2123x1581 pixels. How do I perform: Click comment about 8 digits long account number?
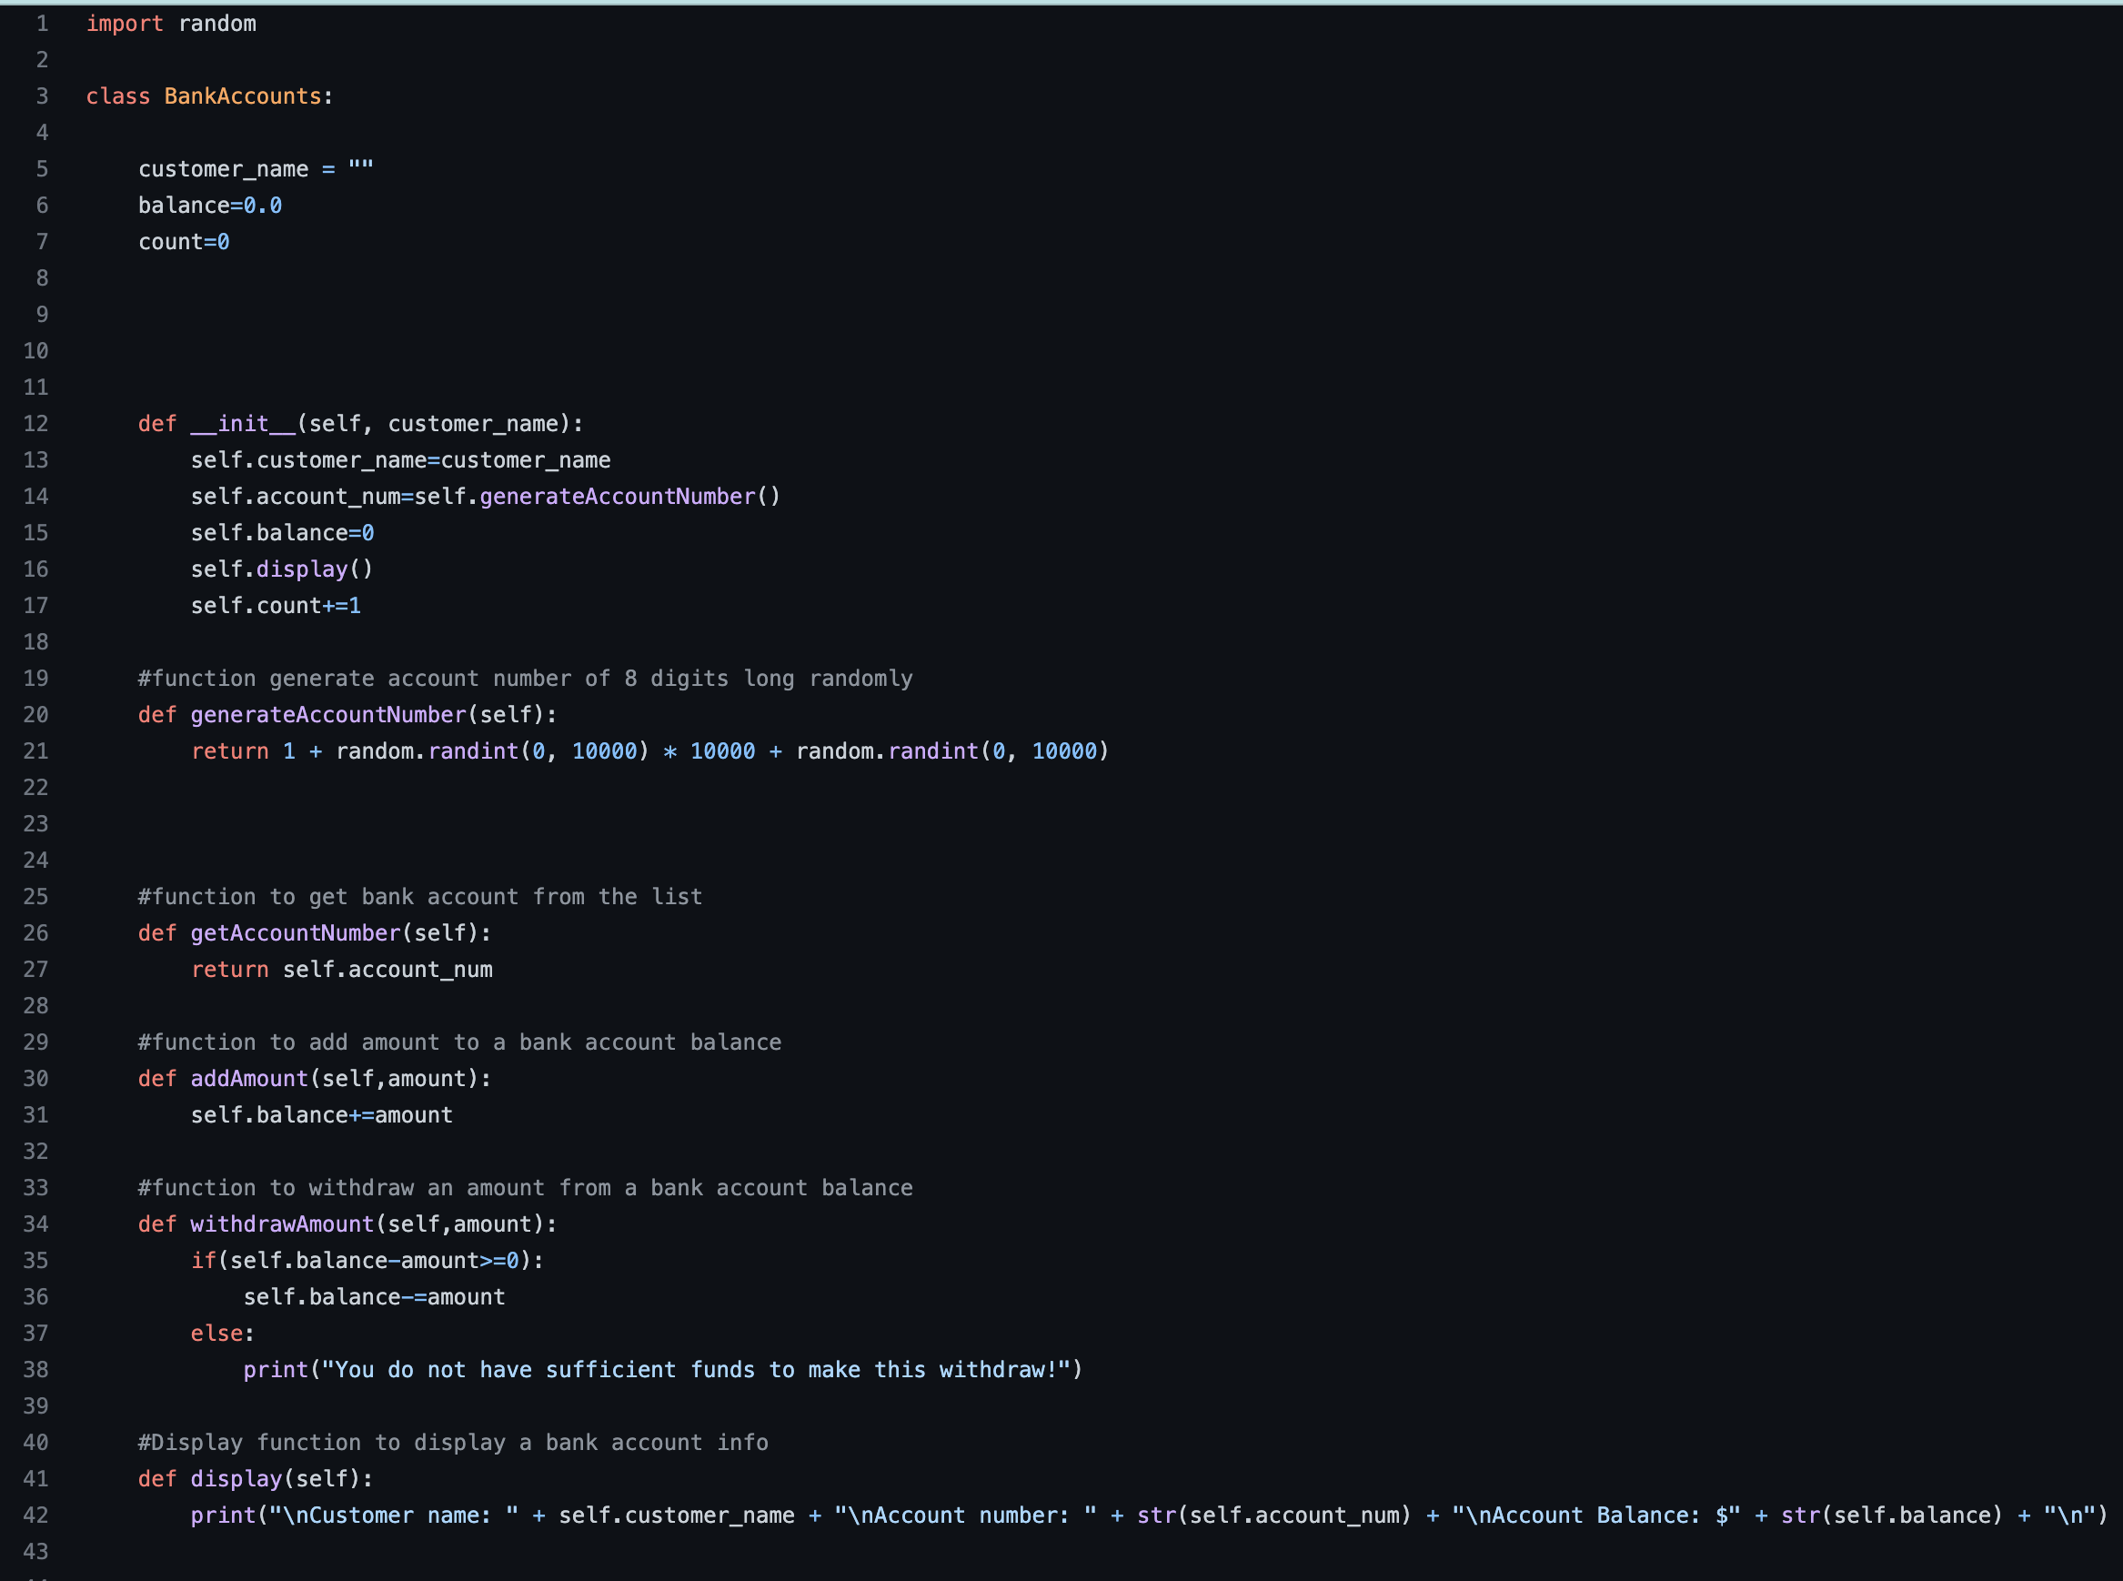524,678
